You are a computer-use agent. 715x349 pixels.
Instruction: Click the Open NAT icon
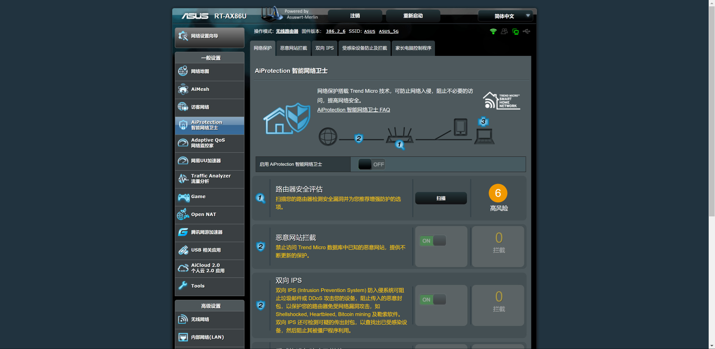click(183, 214)
